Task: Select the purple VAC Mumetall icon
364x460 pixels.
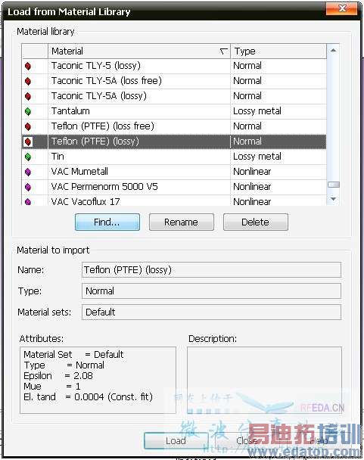Action: (x=28, y=172)
